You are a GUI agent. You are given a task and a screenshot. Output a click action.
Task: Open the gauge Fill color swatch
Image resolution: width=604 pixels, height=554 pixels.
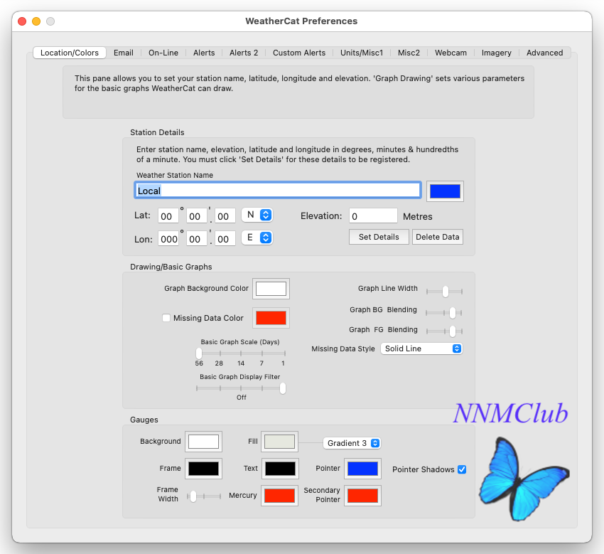[x=279, y=442]
